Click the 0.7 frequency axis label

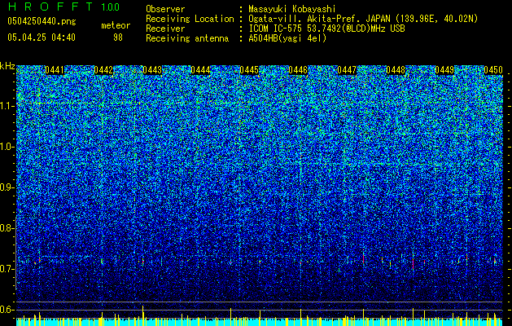click(x=7, y=269)
